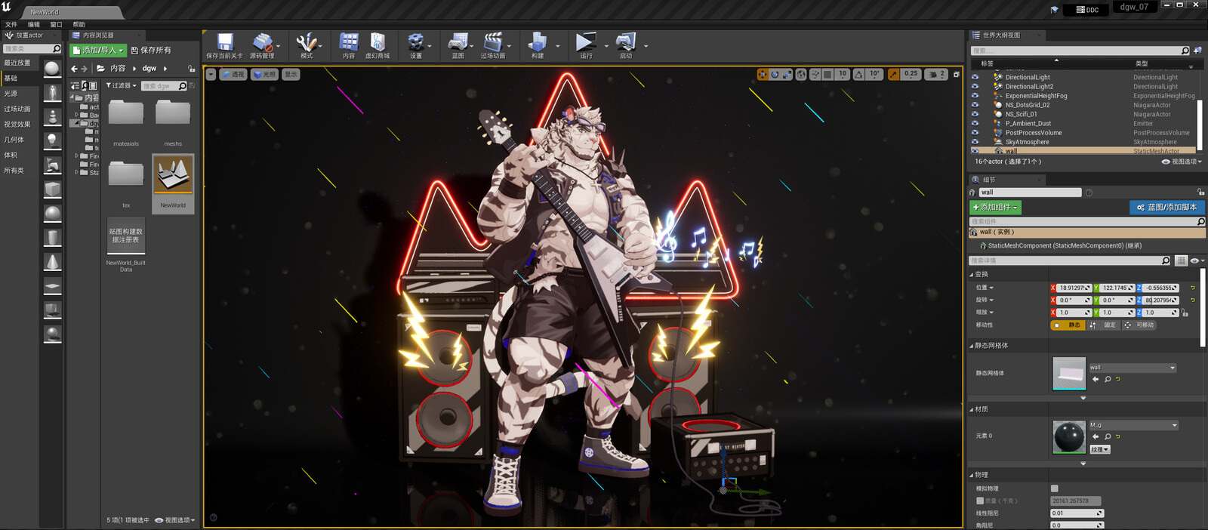Click the world/local coordinate globe icon
The height and width of the screenshot is (530, 1208).
click(801, 74)
